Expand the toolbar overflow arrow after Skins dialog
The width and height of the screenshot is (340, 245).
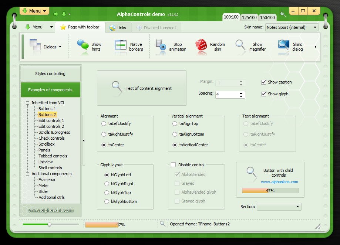(316, 47)
